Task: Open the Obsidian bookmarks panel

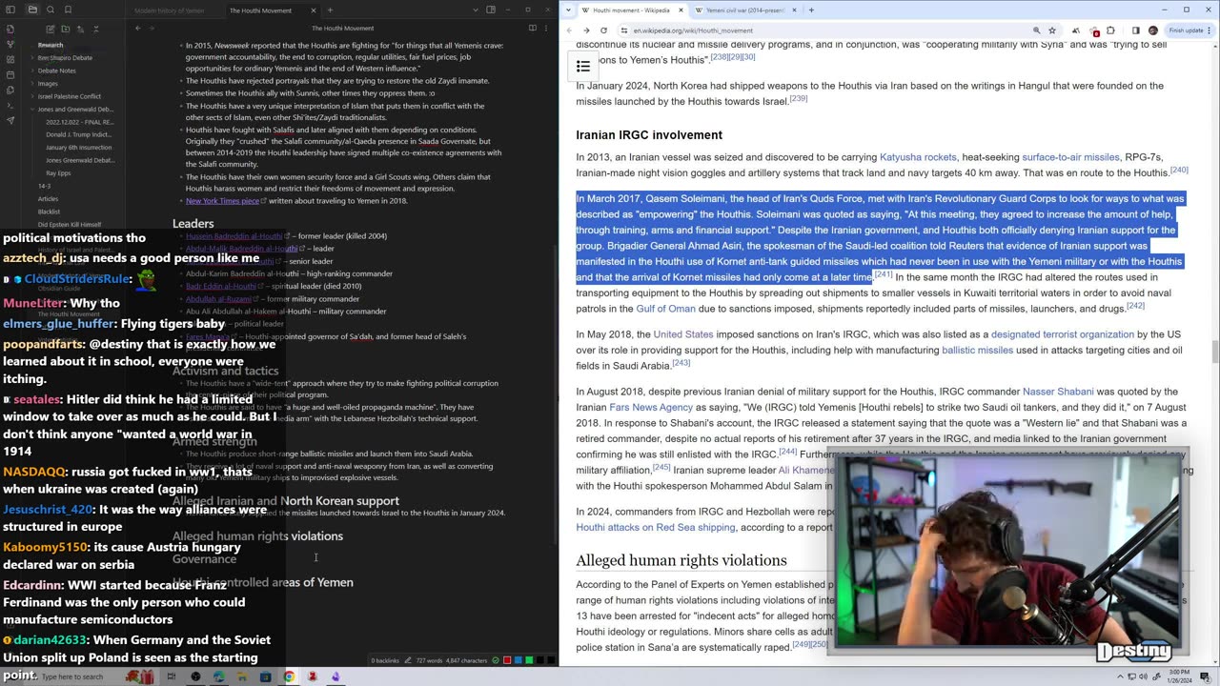Action: click(x=67, y=10)
